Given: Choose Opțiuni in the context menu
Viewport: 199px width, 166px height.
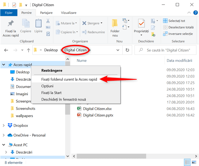Looking at the screenshot, I should pyautogui.click(x=76, y=86).
